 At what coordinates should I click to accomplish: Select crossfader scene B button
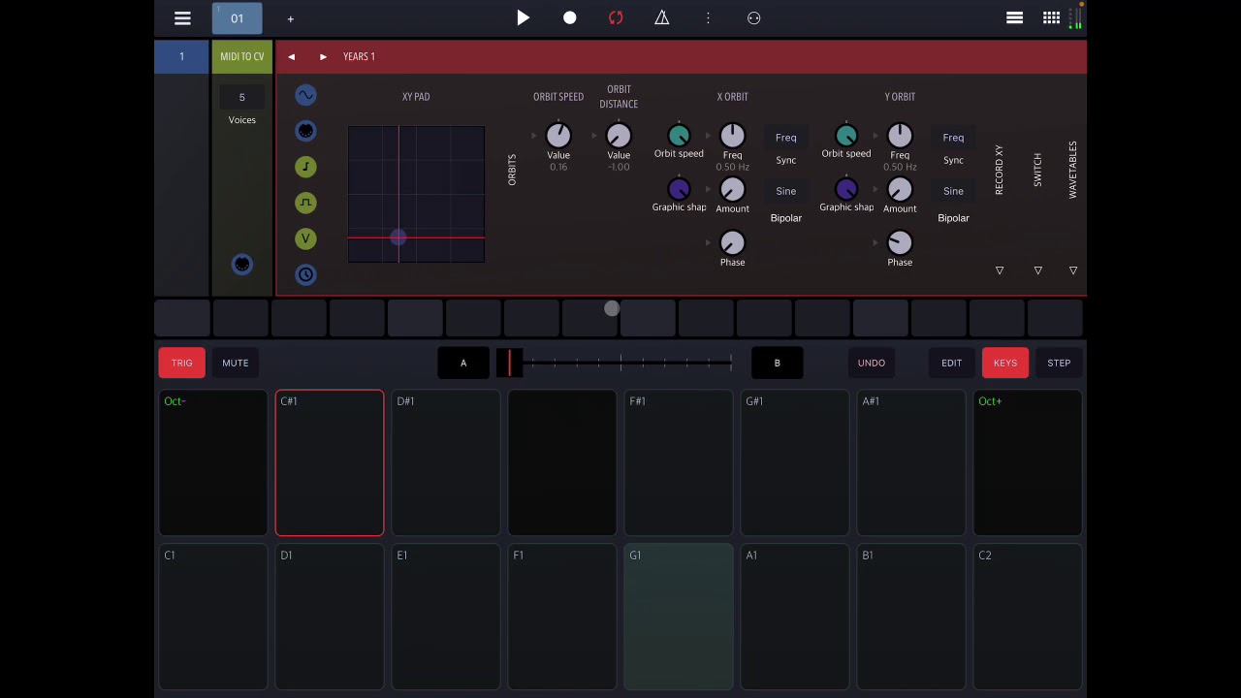click(x=777, y=363)
